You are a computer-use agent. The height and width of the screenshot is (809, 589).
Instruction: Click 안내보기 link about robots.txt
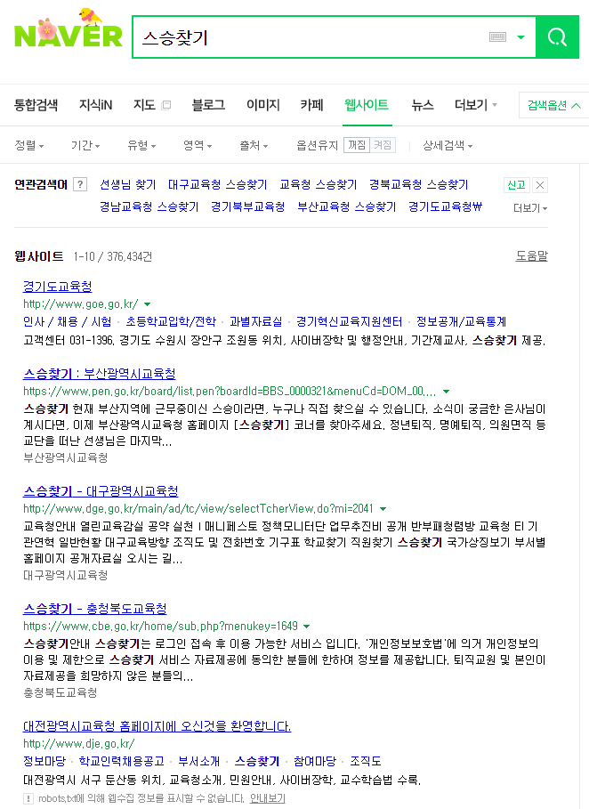[x=268, y=798]
